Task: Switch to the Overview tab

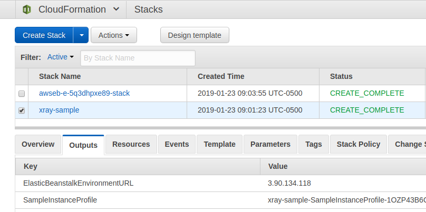Action: pyautogui.click(x=38, y=144)
